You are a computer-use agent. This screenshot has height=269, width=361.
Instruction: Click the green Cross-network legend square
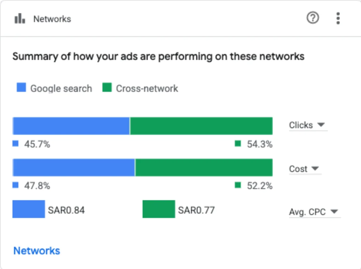(x=107, y=88)
